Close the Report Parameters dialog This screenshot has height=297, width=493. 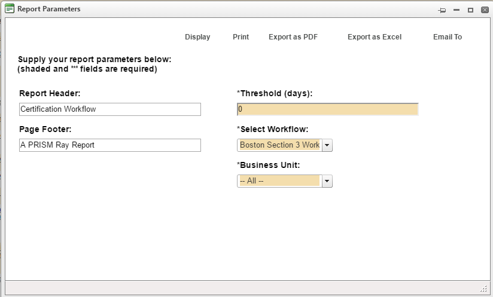point(485,10)
